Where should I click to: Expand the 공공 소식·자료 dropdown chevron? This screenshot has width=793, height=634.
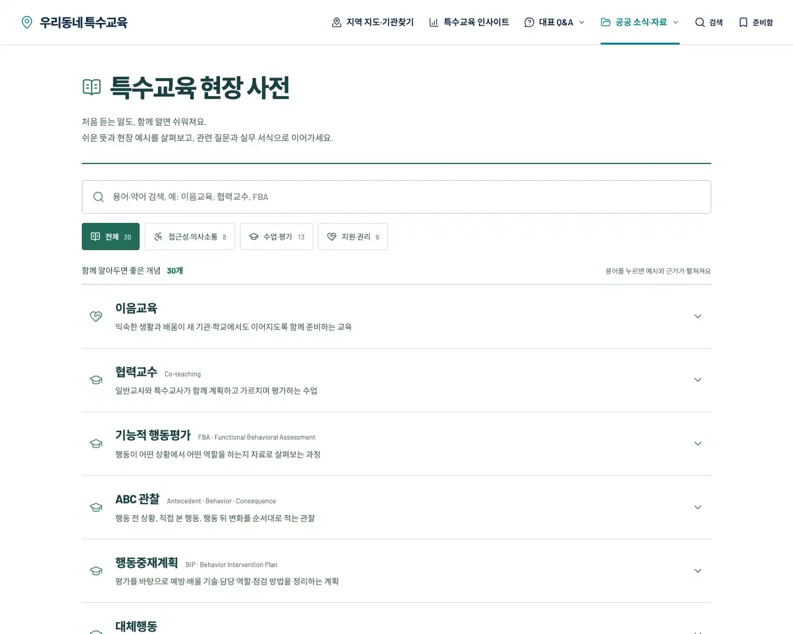(x=676, y=22)
